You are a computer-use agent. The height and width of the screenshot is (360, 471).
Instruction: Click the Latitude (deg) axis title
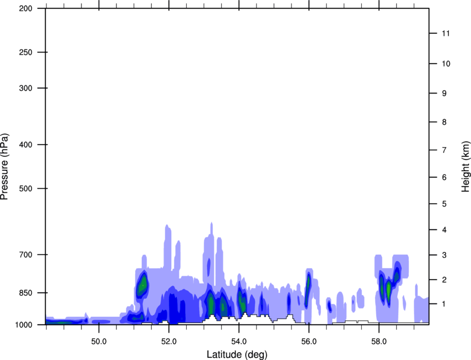click(237, 354)
